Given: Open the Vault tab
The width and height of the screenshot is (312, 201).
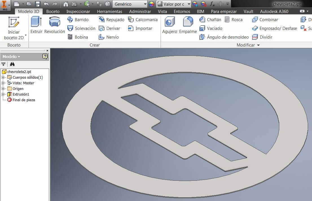Looking at the screenshot, I should click(248, 12).
